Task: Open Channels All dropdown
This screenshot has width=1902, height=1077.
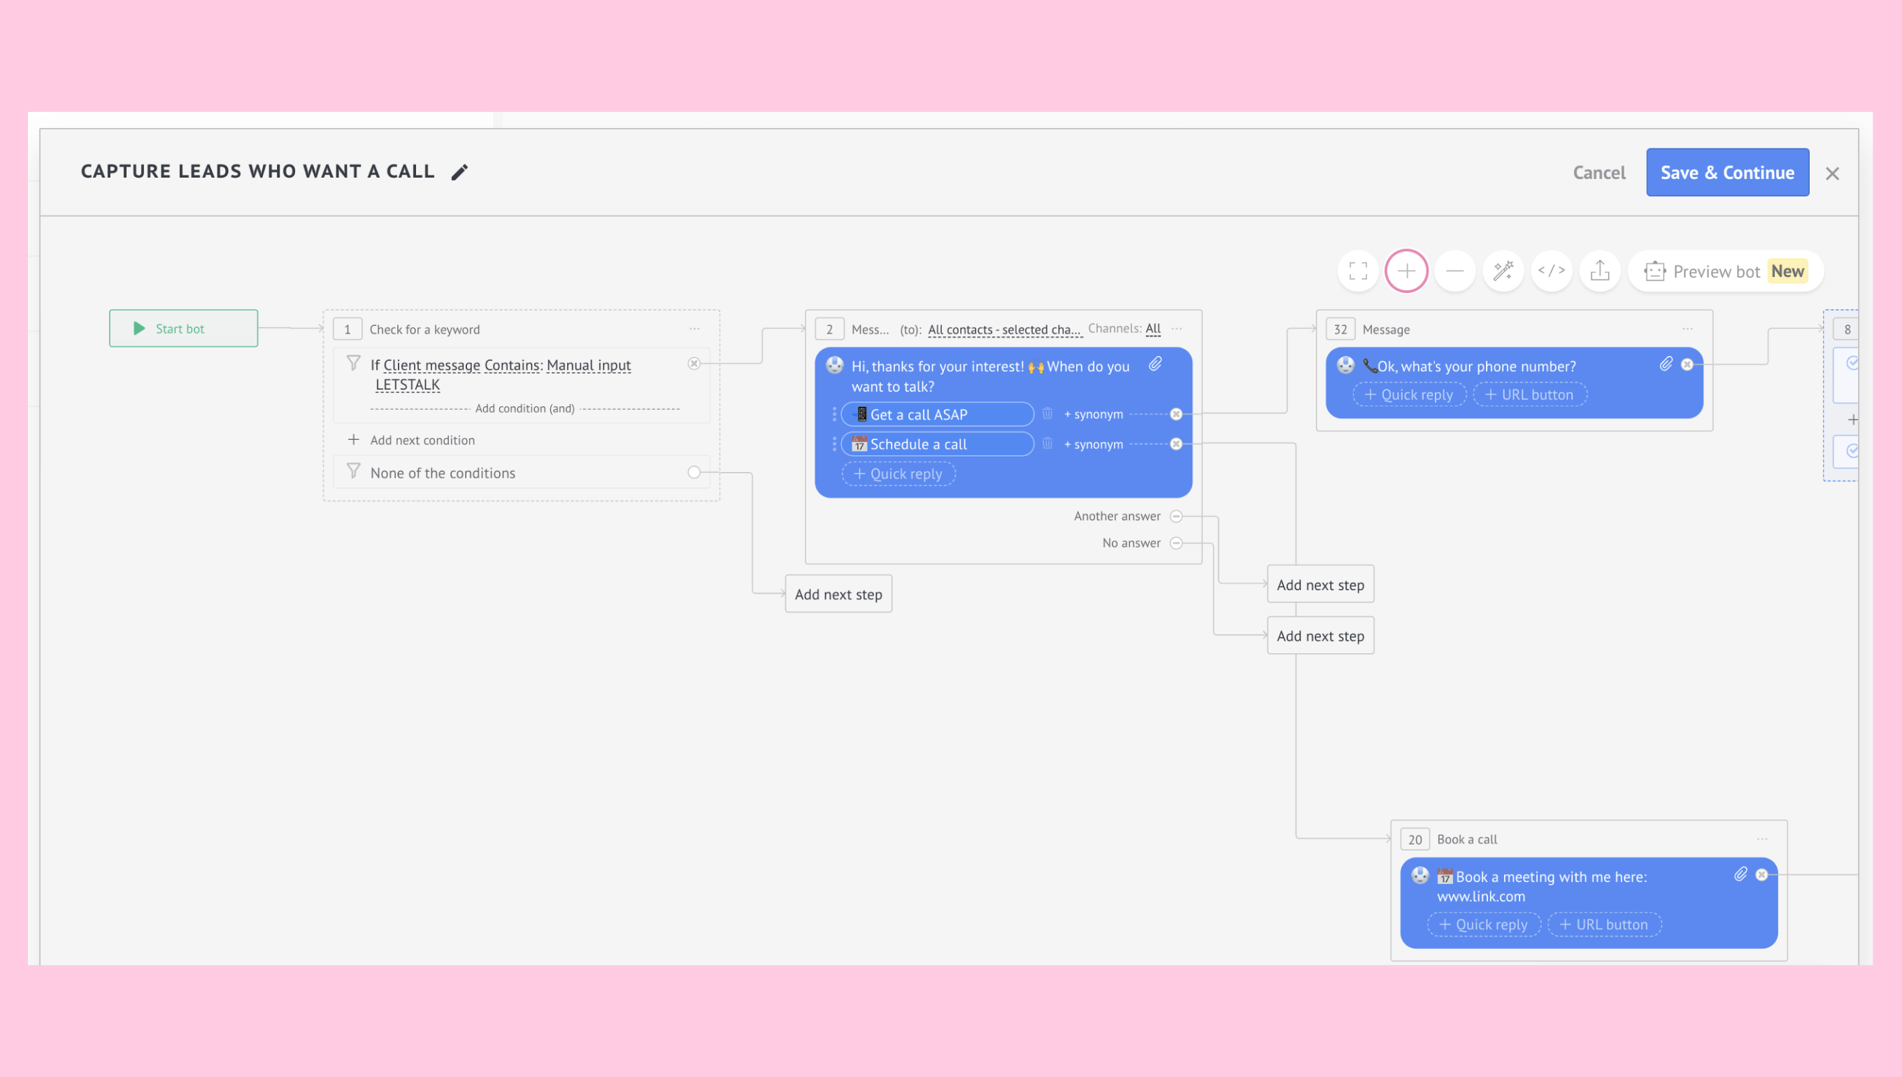Action: tap(1153, 329)
